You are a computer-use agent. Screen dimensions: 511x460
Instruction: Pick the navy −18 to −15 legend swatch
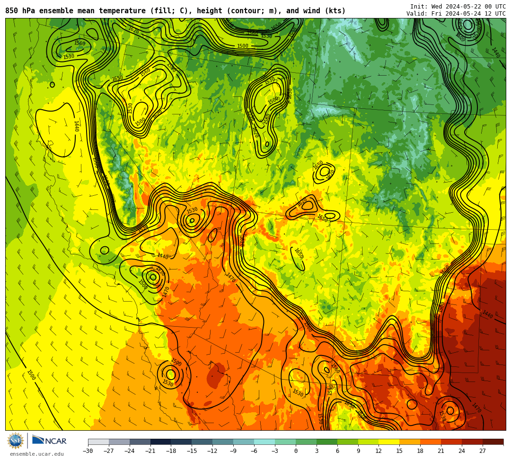(x=182, y=442)
